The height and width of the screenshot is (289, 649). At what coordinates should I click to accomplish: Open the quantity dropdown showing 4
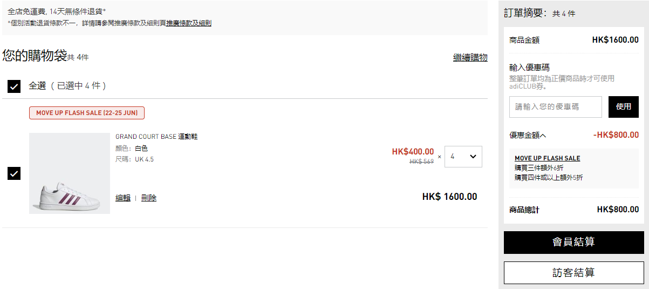[x=463, y=157]
